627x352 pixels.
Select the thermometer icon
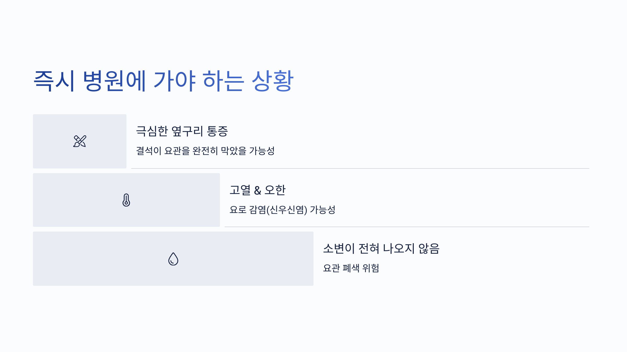pos(126,200)
